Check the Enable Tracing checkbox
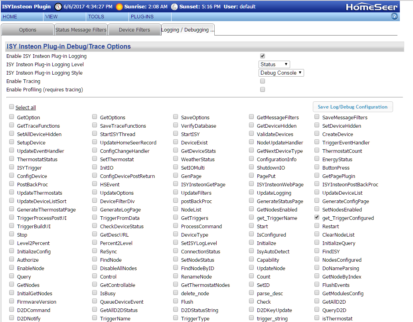This screenshot has height=322, width=413. click(262, 81)
